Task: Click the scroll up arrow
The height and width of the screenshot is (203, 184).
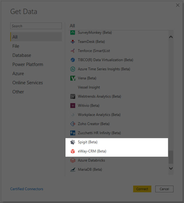Action: click(171, 37)
